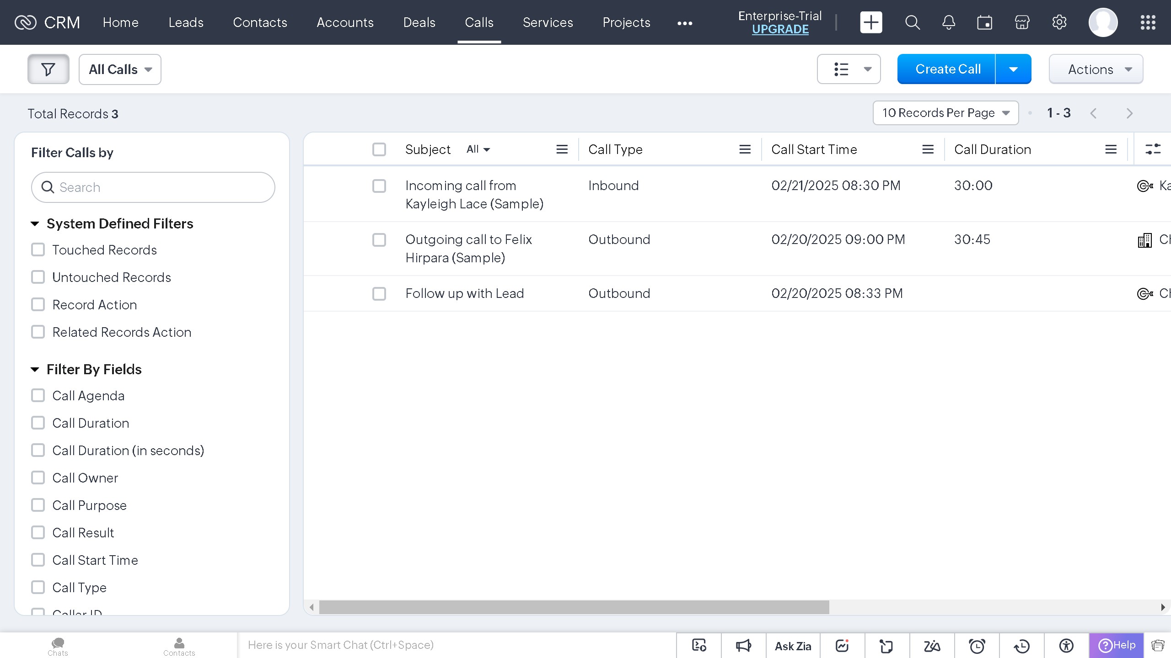Click the reminders alarm clock icon
The image size is (1171, 658).
[977, 646]
